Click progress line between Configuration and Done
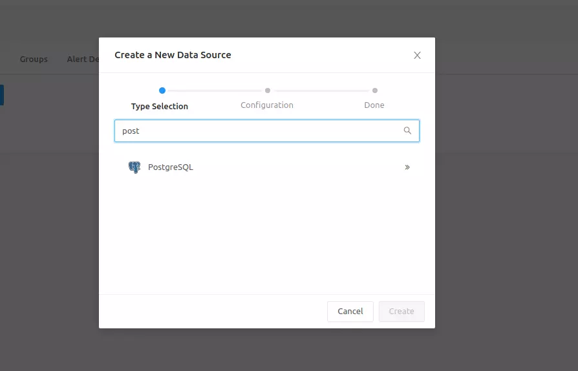Image resolution: width=578 pixels, height=371 pixels. pyautogui.click(x=321, y=90)
